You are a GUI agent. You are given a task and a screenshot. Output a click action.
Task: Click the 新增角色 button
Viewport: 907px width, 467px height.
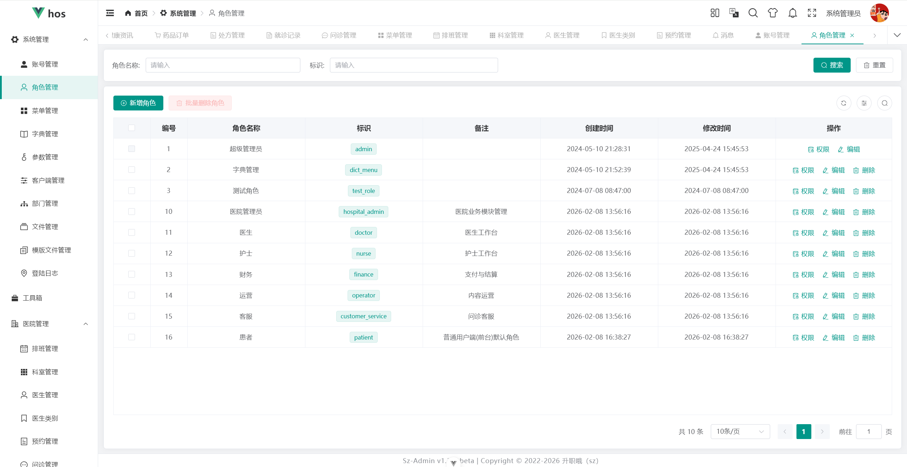pos(138,103)
